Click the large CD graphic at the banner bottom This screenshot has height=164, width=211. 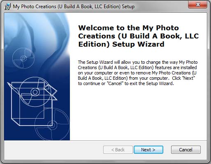click(52, 124)
